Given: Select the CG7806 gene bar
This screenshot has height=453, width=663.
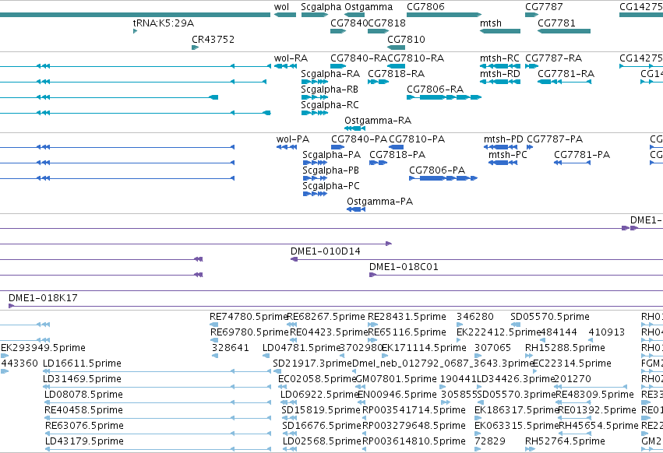Looking at the screenshot, I should click(444, 15).
